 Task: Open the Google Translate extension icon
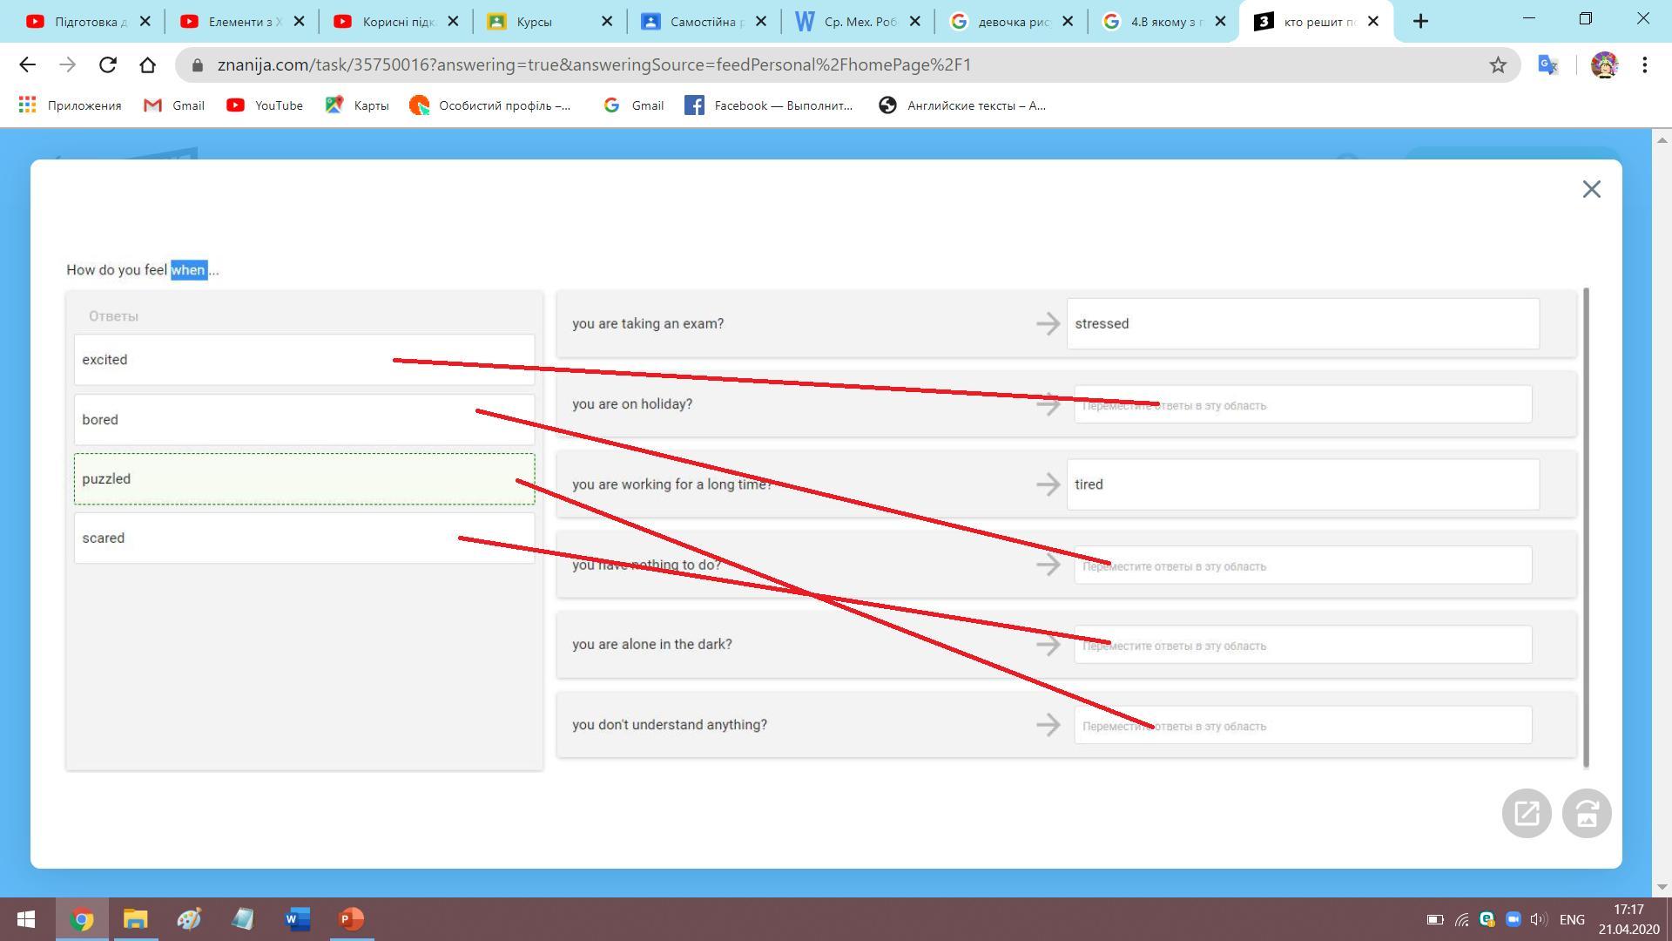tap(1547, 65)
